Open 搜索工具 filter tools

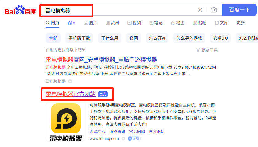coord(207,50)
